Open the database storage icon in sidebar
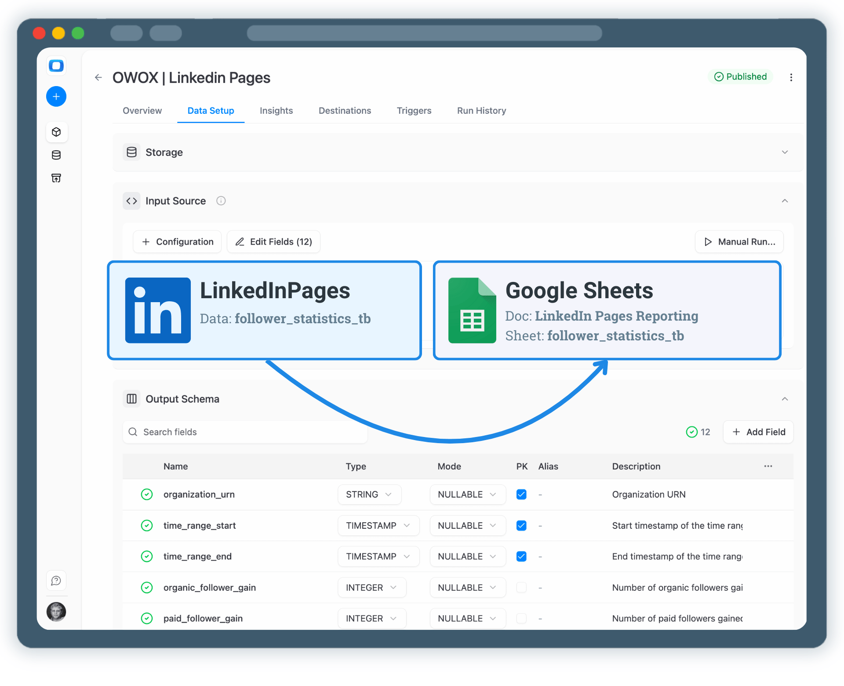844x686 pixels. [x=56, y=155]
